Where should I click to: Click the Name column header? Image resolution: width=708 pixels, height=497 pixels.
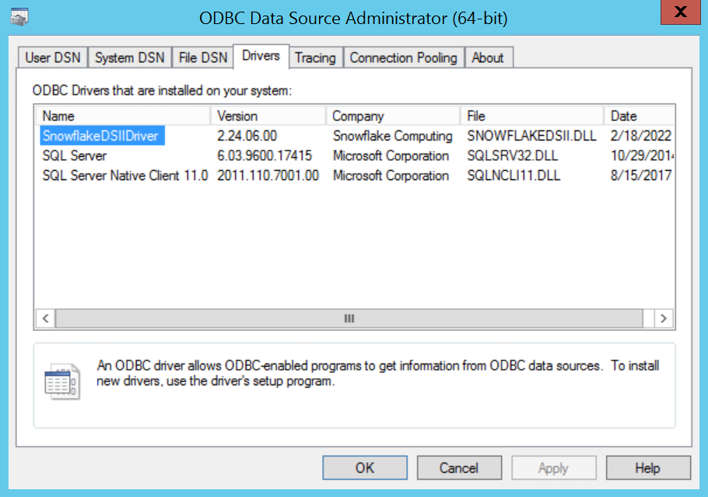pyautogui.click(x=123, y=116)
